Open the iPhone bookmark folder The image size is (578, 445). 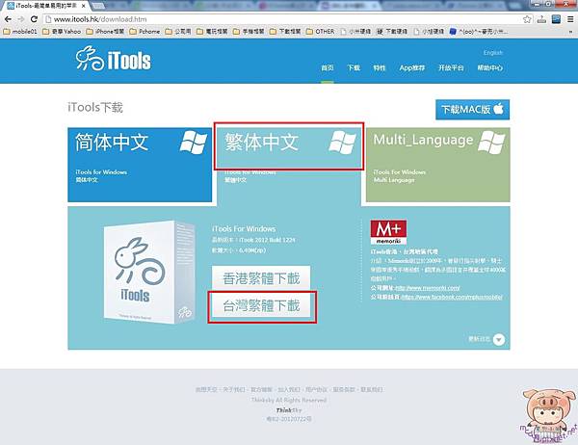105,32
